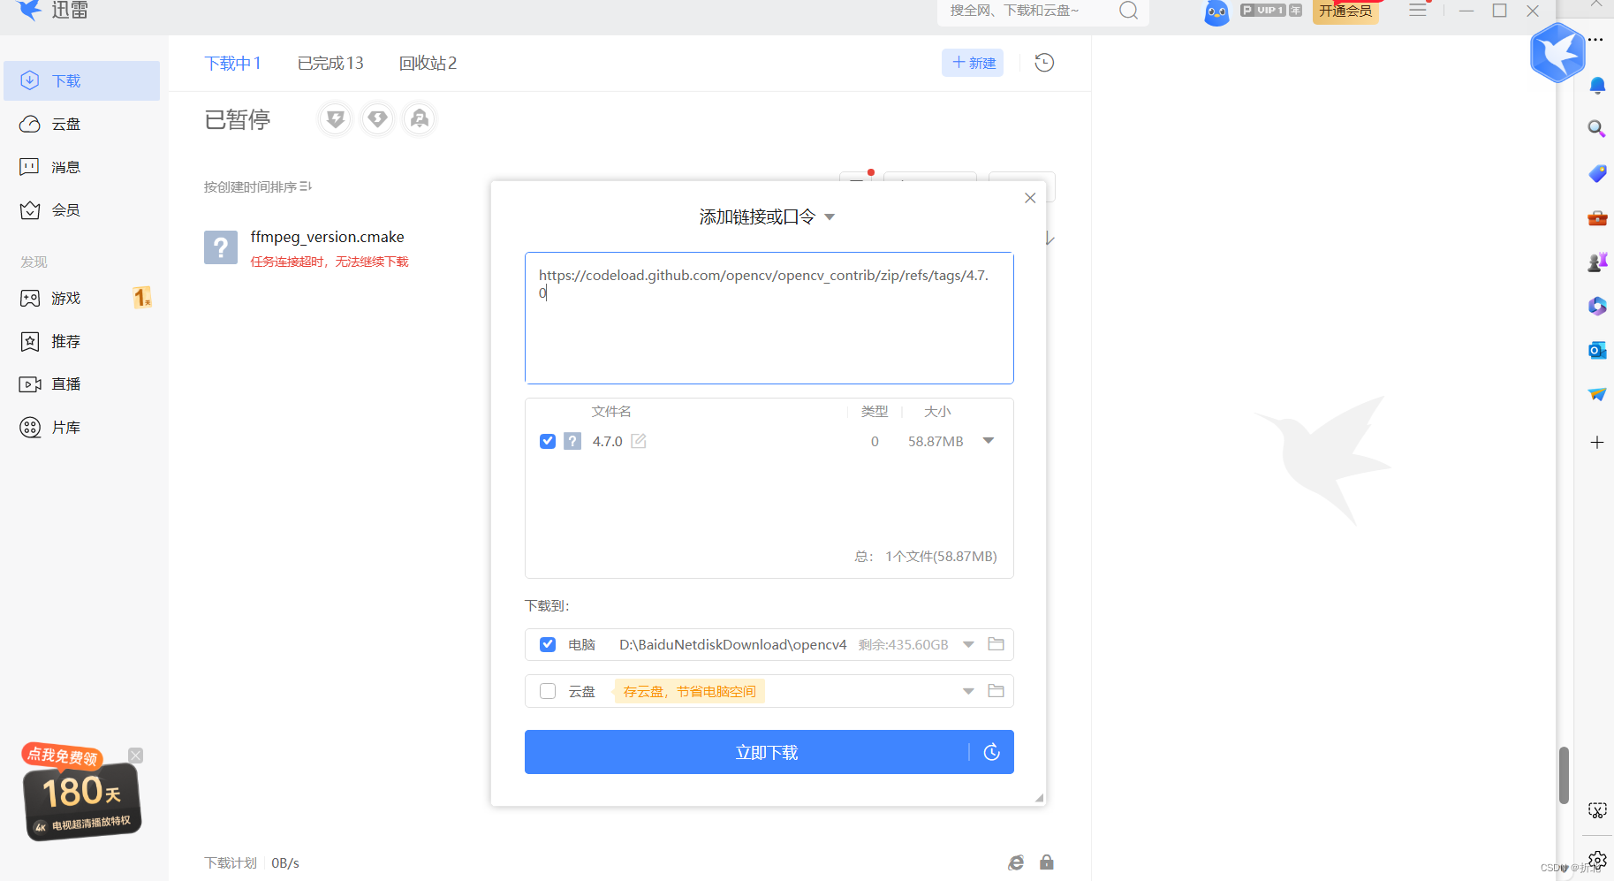Click the toolbox icon in Edge sidebar
1614x881 pixels.
point(1597,217)
